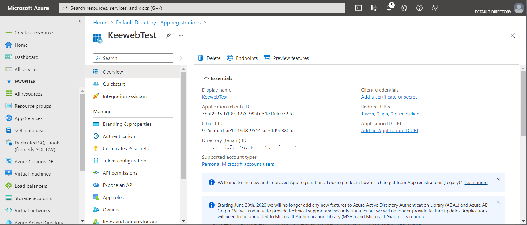Collapse the app registration menu pane
The image size is (527, 225).
181,58
